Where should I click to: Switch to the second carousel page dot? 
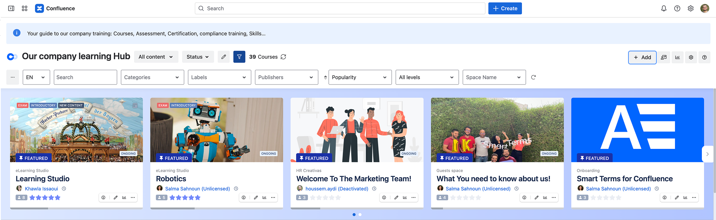click(360, 214)
